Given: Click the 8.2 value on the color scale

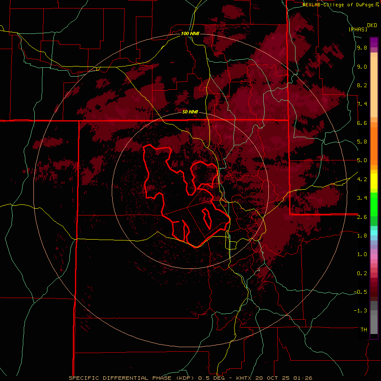Looking at the screenshot, I should [x=362, y=85].
